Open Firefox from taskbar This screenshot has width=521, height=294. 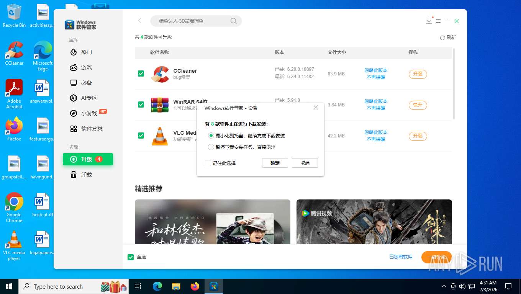tap(195, 286)
